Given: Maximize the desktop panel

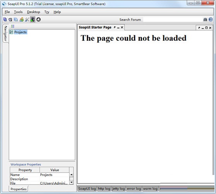Looking at the screenshot, I should 206,28.
